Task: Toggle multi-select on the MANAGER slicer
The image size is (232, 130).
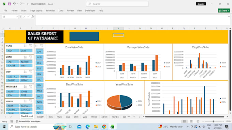Action: pyautogui.click(x=25, y=87)
